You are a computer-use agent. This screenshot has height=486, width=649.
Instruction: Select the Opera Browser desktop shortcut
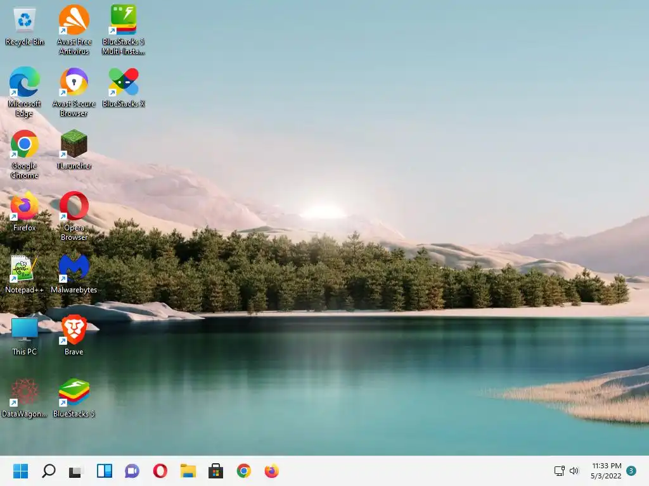pyautogui.click(x=74, y=216)
